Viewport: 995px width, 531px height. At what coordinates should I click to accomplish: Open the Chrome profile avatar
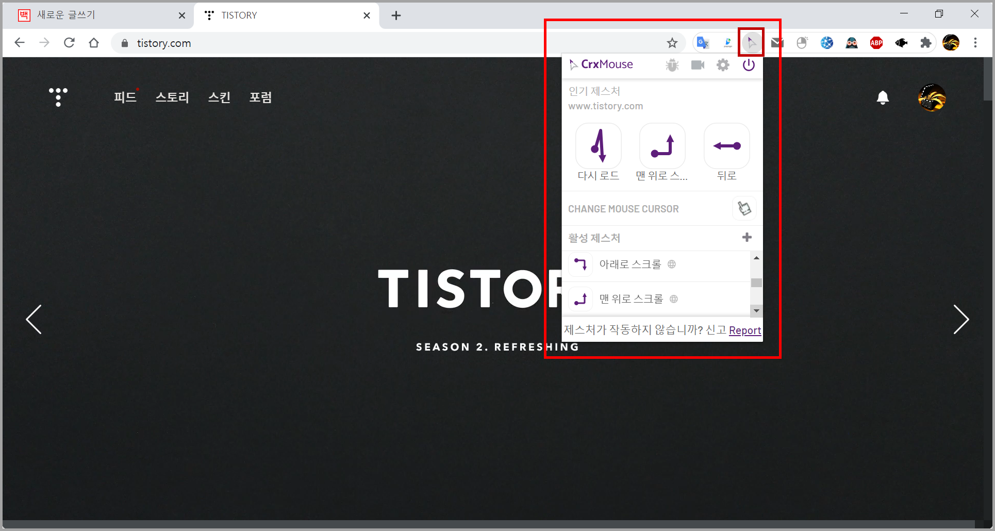pos(951,43)
